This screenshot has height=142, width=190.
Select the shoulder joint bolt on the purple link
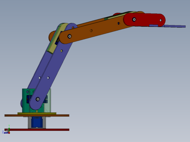38,99
